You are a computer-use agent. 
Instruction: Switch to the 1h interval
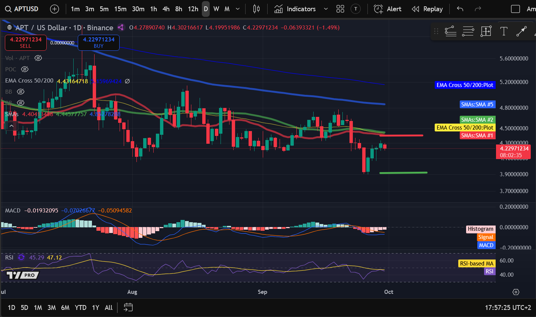pos(154,9)
